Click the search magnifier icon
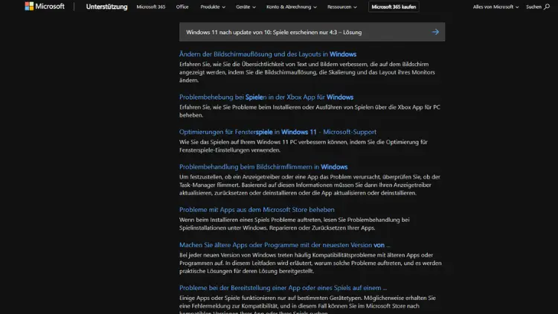 tap(547, 7)
